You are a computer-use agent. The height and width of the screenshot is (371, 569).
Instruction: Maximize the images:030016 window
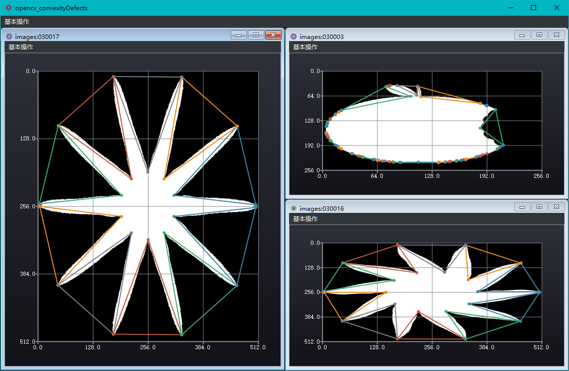pos(539,207)
